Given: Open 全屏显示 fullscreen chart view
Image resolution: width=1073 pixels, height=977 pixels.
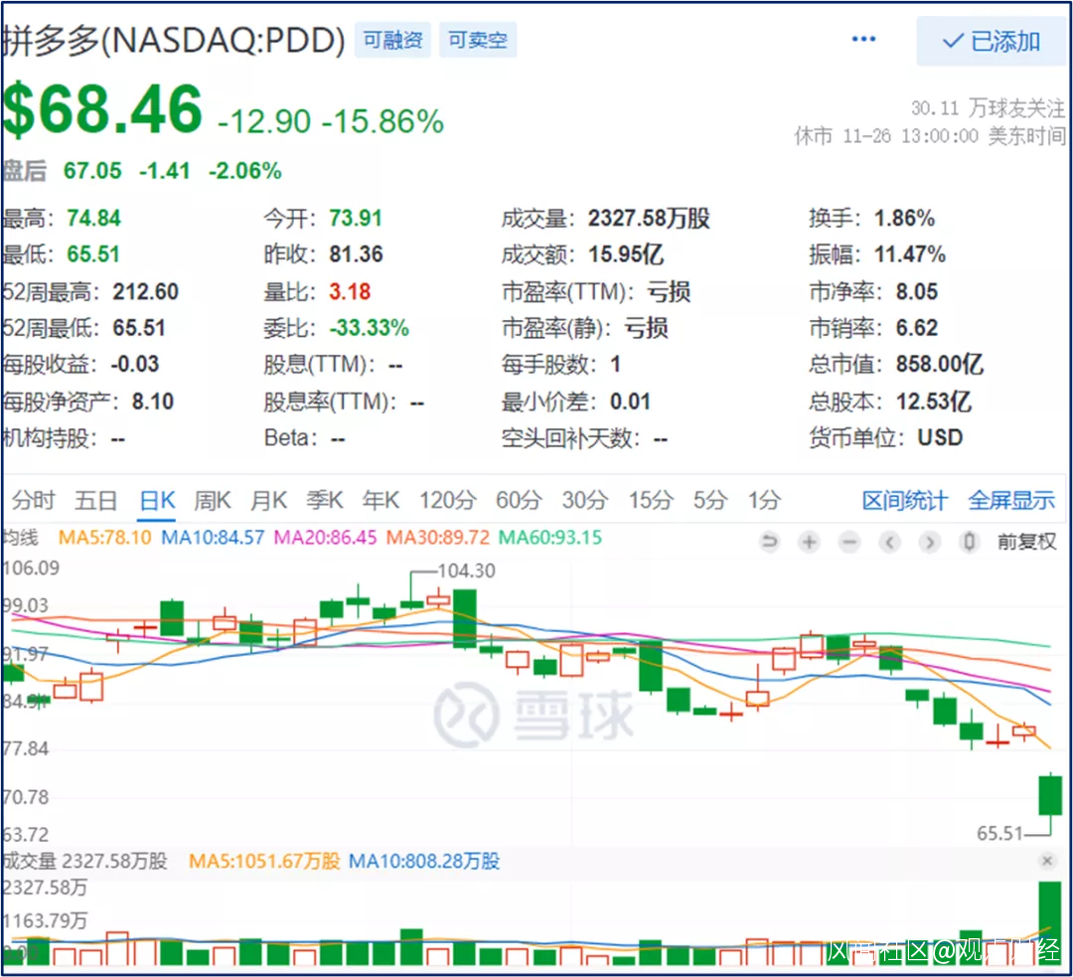Looking at the screenshot, I should tap(1011, 501).
